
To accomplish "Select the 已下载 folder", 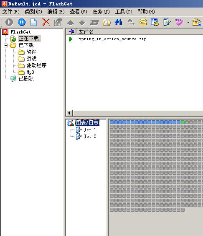I will click(26, 45).
